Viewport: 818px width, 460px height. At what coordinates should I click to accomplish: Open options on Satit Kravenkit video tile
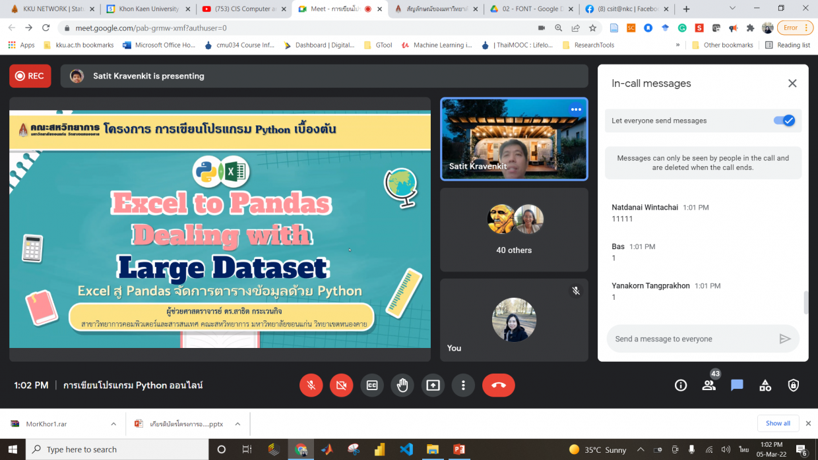point(576,109)
